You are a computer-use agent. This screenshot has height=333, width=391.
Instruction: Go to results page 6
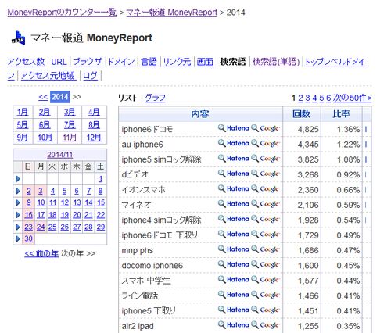328,98
